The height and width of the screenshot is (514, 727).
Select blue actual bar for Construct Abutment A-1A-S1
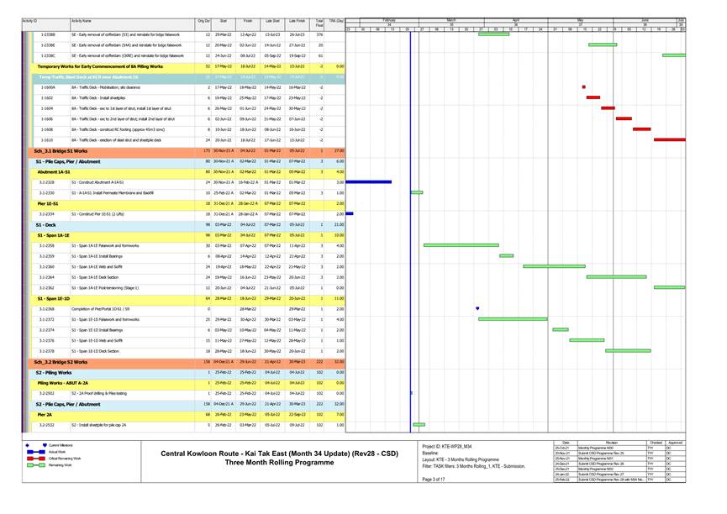click(369, 181)
